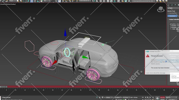Open the project path dropdown
This screenshot has height=100, width=179.
[x=144, y=1]
